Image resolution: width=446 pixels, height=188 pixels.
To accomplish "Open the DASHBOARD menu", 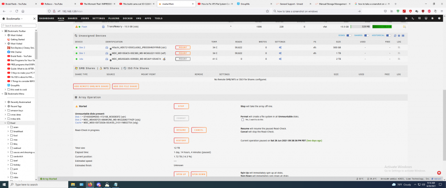I will tap(47, 18).
